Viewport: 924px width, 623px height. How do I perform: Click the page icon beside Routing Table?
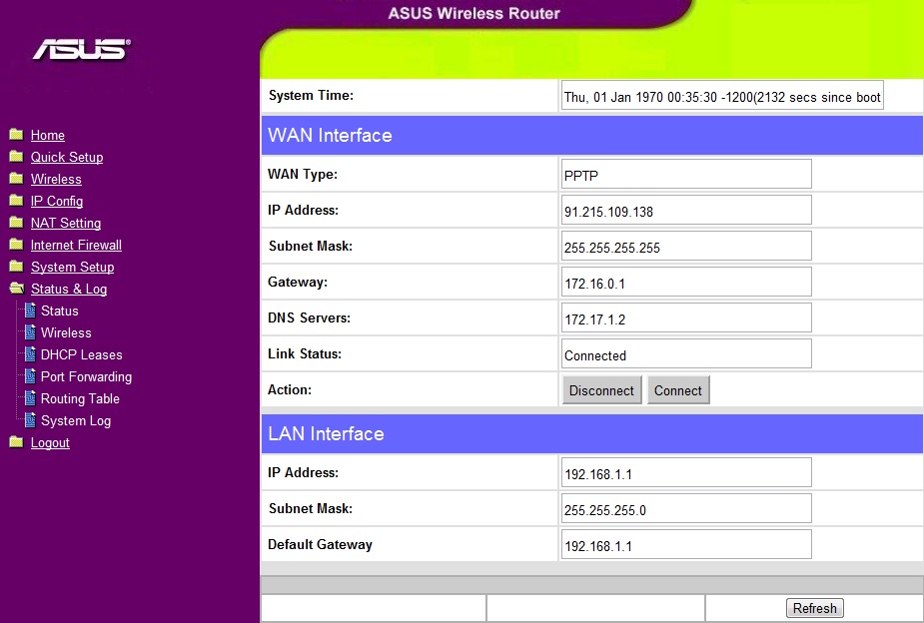point(30,398)
